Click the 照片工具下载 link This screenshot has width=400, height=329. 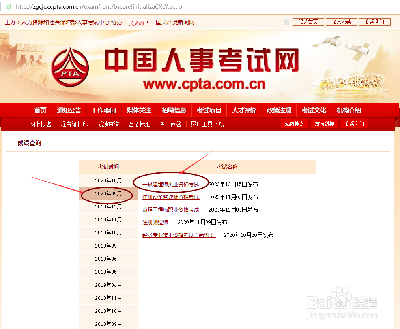coord(207,124)
